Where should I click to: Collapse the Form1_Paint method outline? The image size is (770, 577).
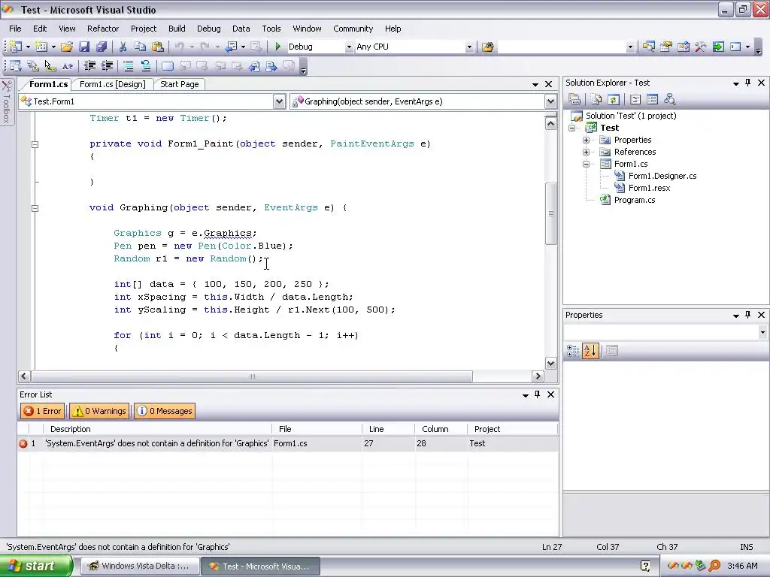pyautogui.click(x=35, y=144)
